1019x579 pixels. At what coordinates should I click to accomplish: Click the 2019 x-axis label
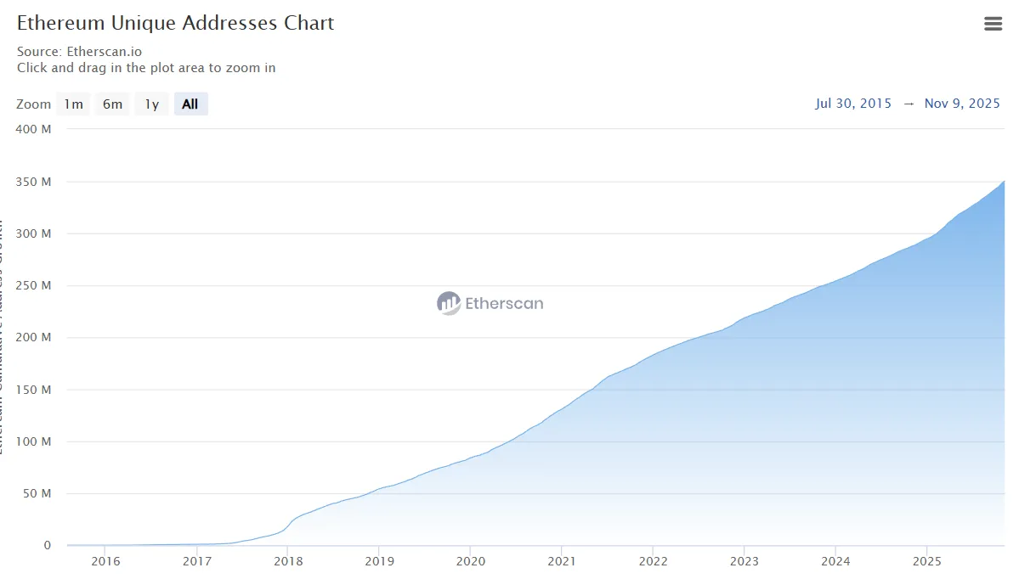tap(380, 561)
